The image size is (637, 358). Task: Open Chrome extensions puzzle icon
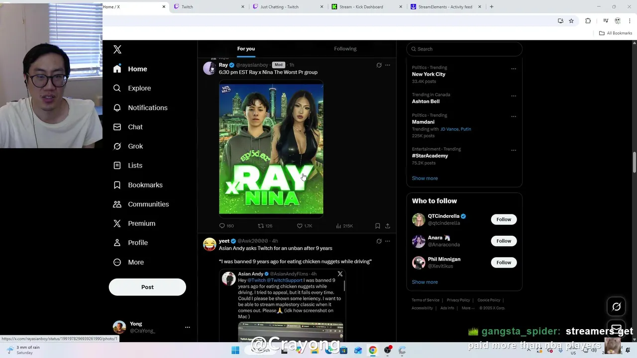[588, 20]
